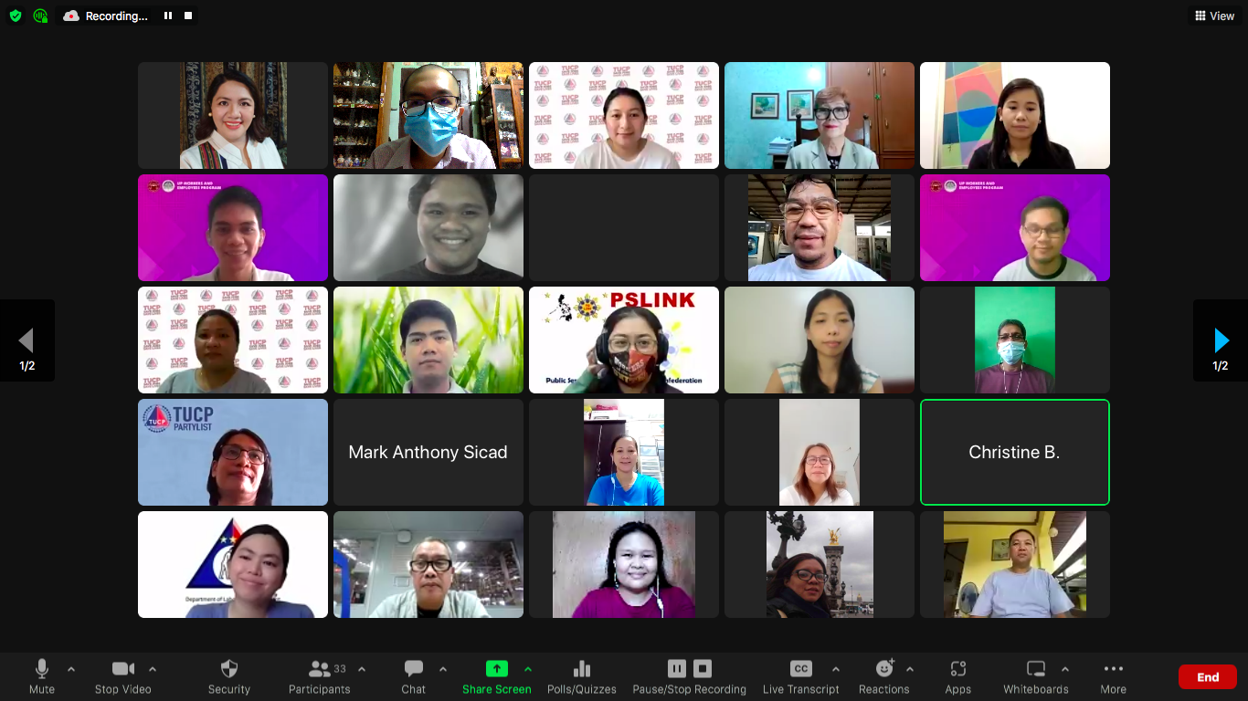
Task: Mute the microphone
Action: 41,675
